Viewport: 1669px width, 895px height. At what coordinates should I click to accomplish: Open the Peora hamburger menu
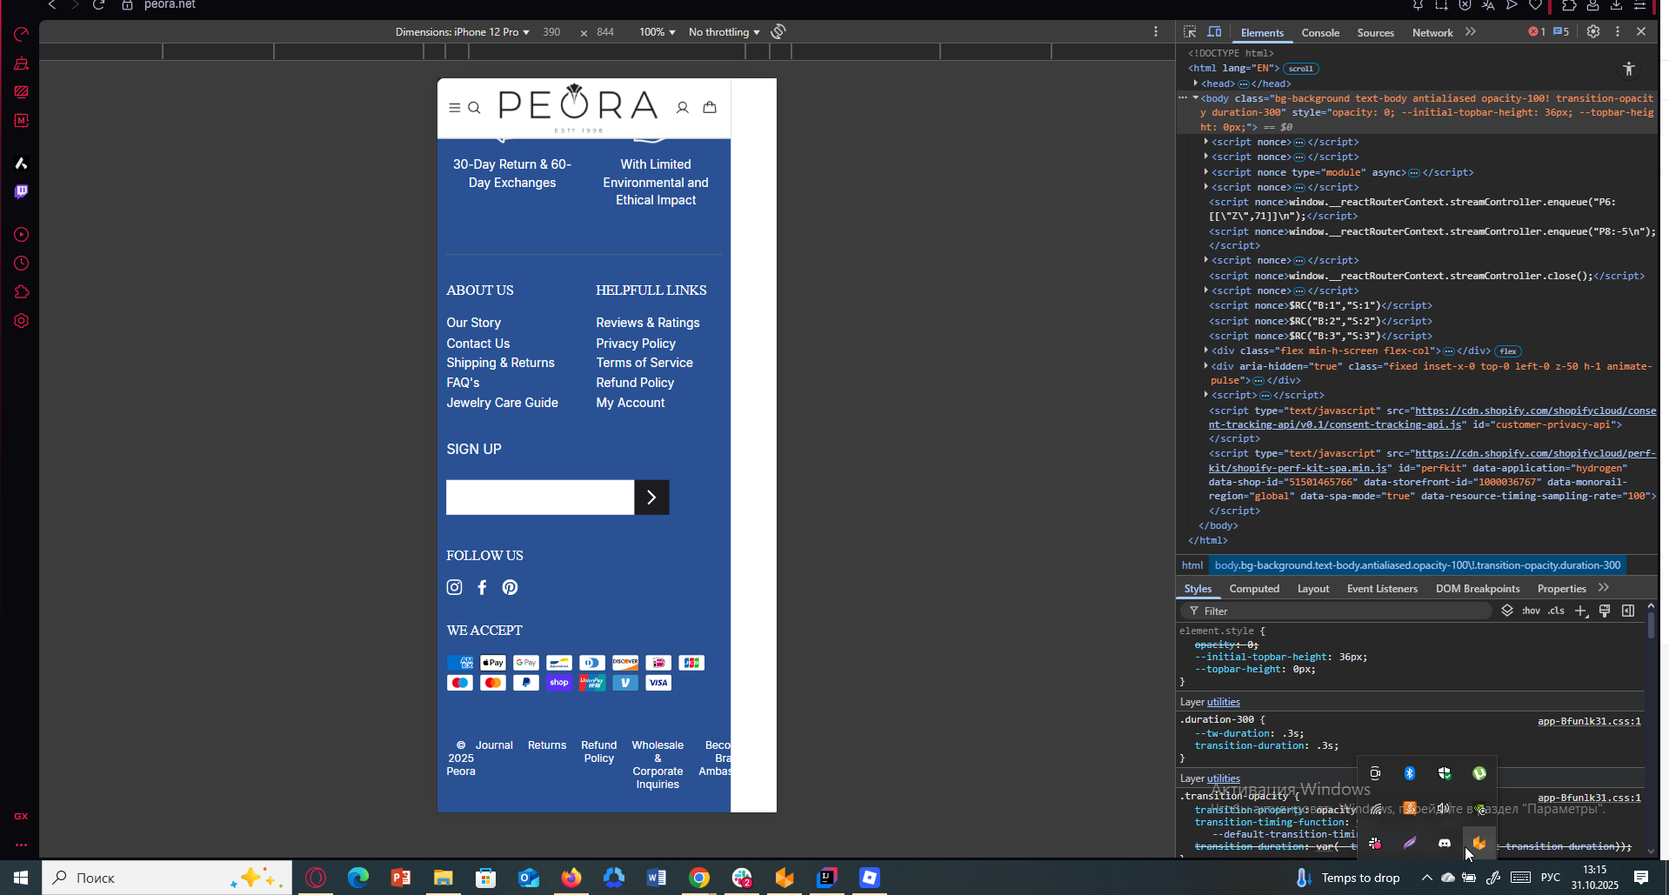tap(454, 108)
